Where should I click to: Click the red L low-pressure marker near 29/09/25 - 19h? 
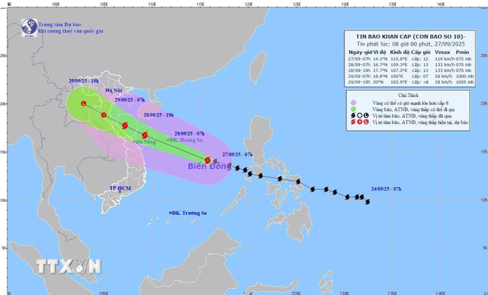[x=84, y=104]
